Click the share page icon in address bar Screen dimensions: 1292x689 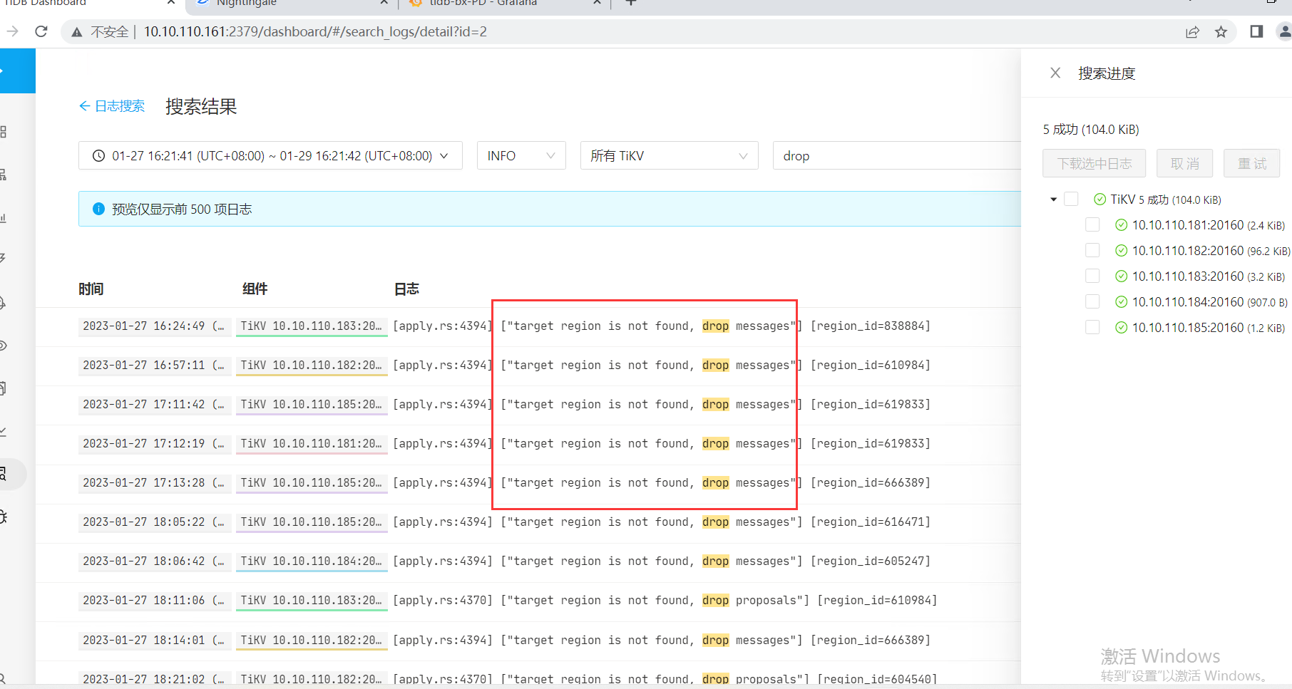(x=1192, y=31)
